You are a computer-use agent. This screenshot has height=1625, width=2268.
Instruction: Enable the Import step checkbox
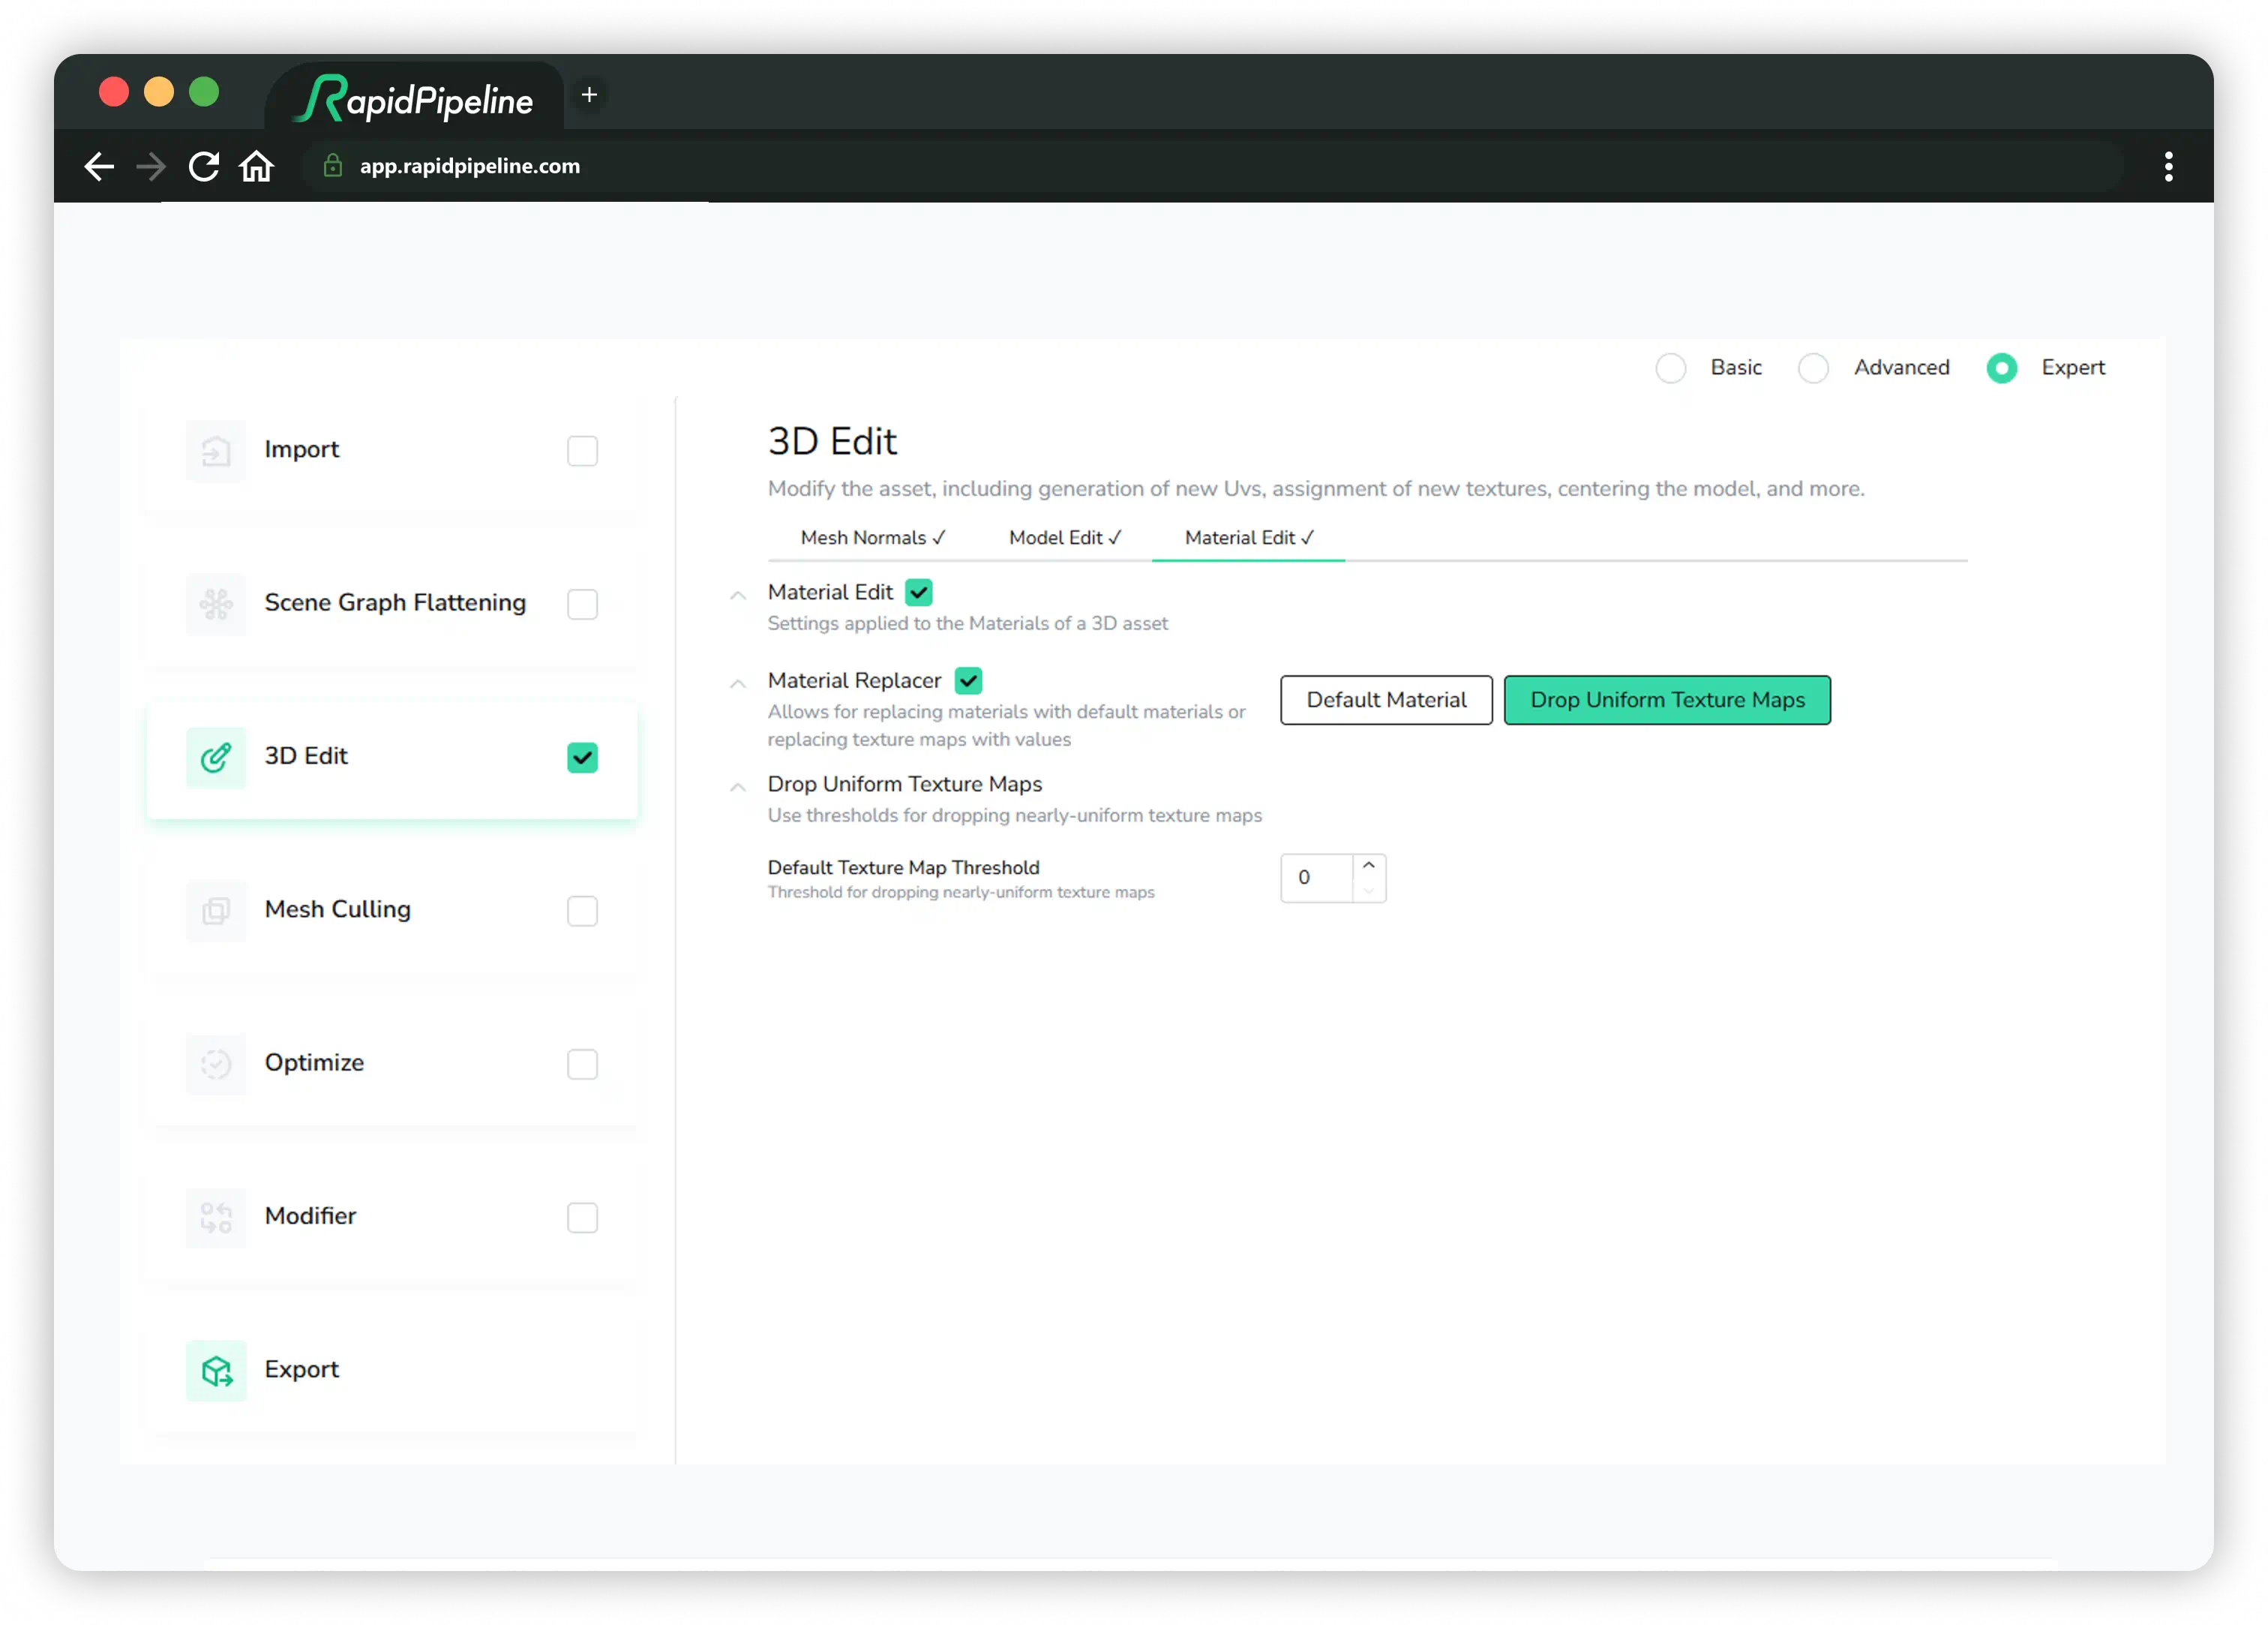point(582,452)
